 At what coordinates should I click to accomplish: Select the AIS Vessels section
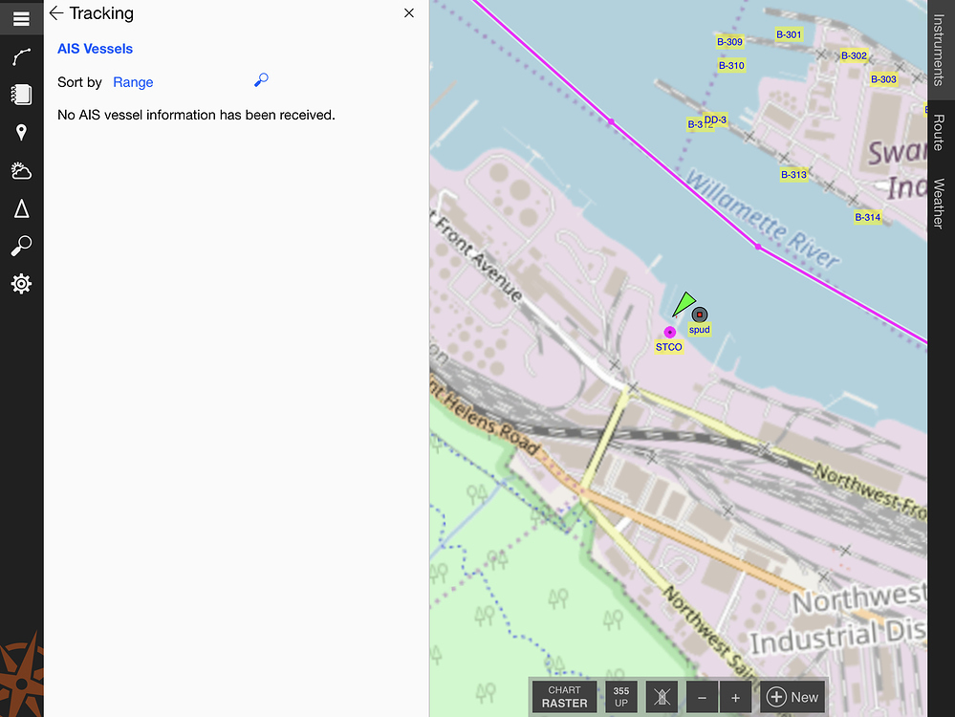click(95, 48)
